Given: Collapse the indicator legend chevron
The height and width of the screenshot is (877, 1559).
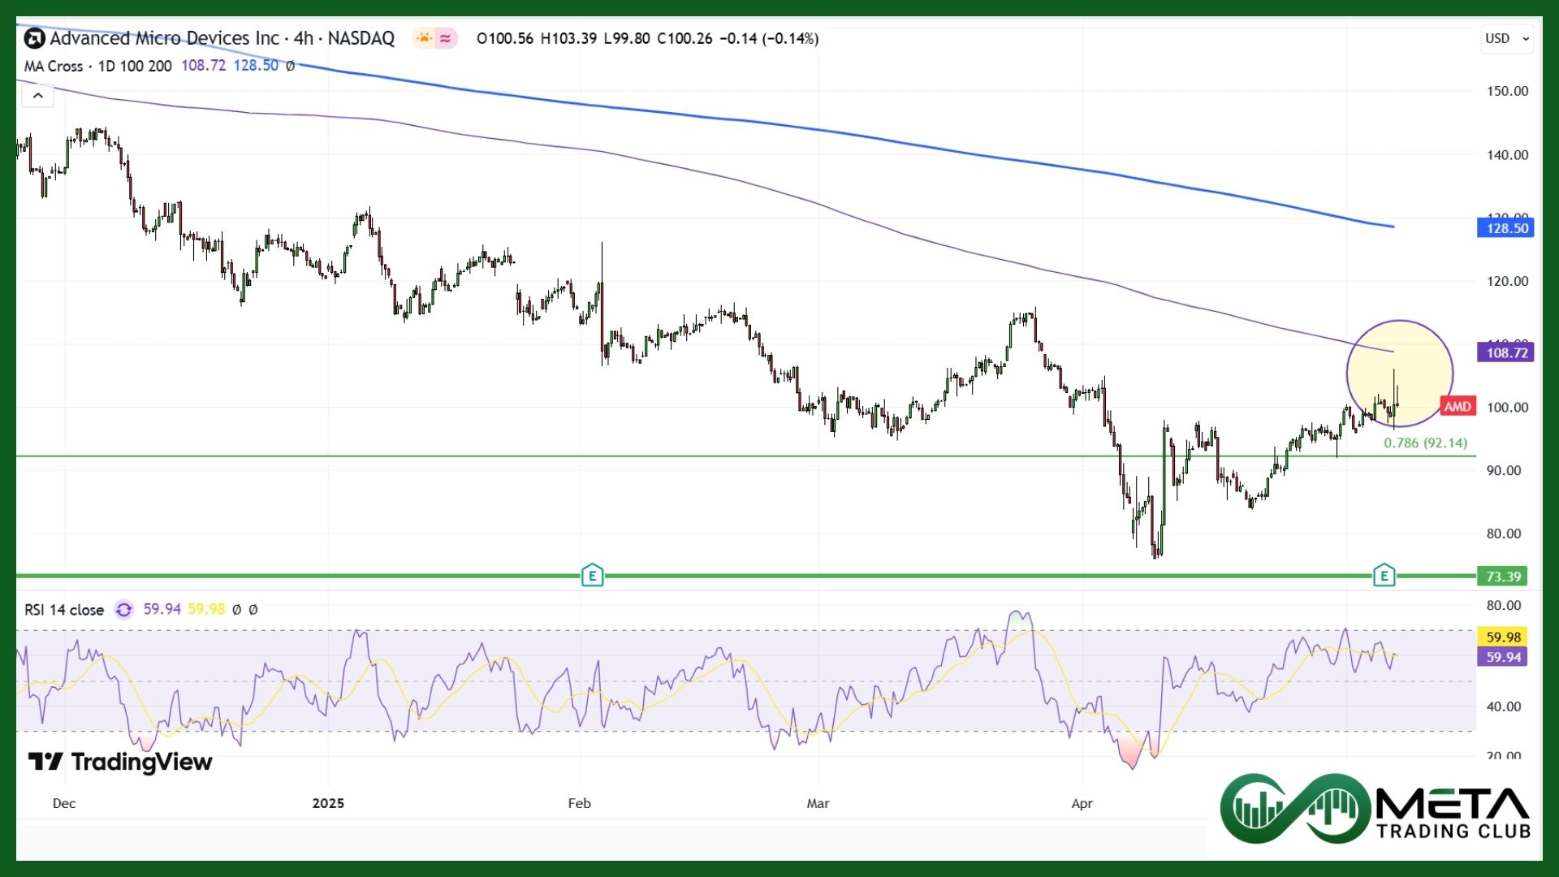Looking at the screenshot, I should (x=37, y=96).
